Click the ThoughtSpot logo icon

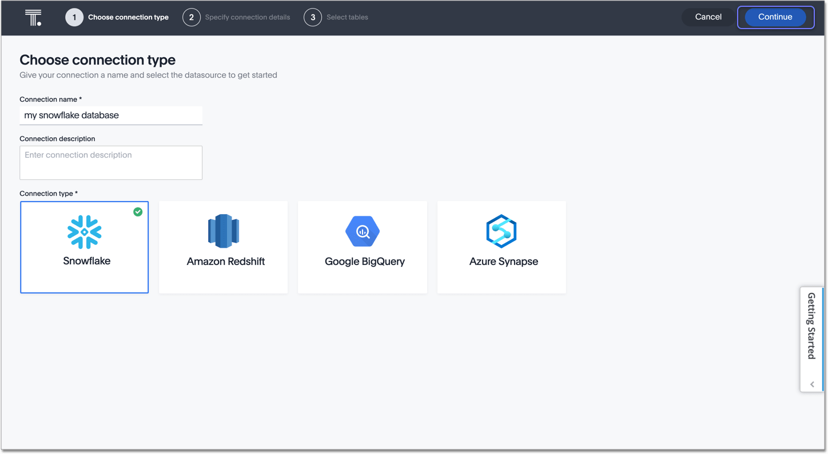click(x=33, y=18)
